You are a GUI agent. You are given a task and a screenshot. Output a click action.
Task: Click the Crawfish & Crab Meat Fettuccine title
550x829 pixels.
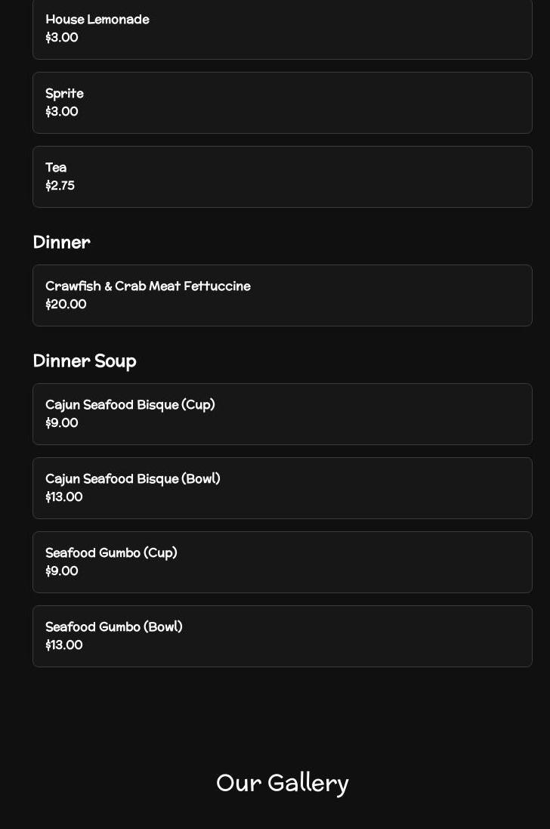click(x=148, y=286)
